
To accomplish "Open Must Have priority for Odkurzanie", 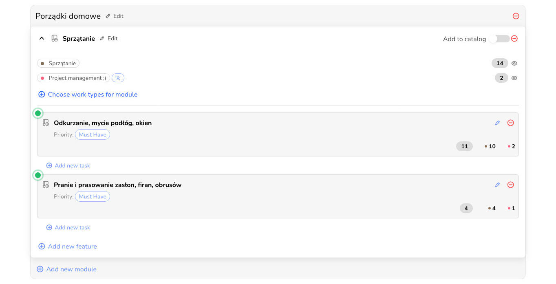I will coord(93,135).
